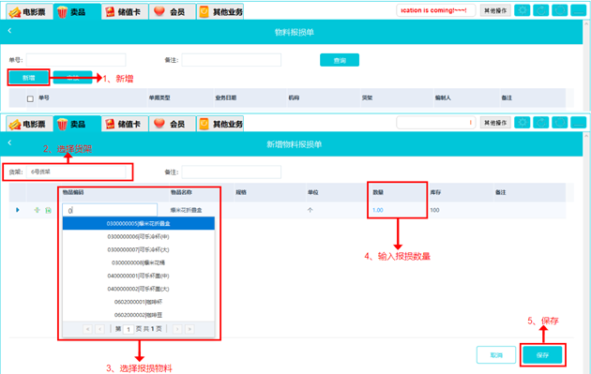Switch to the 储值卡 tab in top bar
591x374 pixels.
tap(125, 11)
